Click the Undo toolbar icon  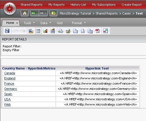pos(15,31)
